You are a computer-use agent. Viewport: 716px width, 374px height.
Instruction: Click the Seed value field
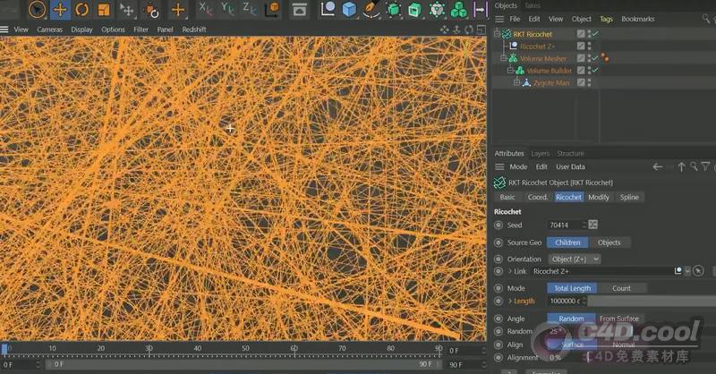565,225
